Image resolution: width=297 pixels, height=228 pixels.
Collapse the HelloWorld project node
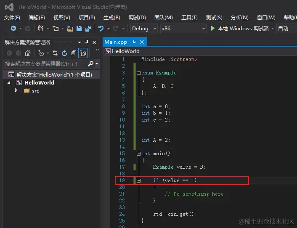9,82
